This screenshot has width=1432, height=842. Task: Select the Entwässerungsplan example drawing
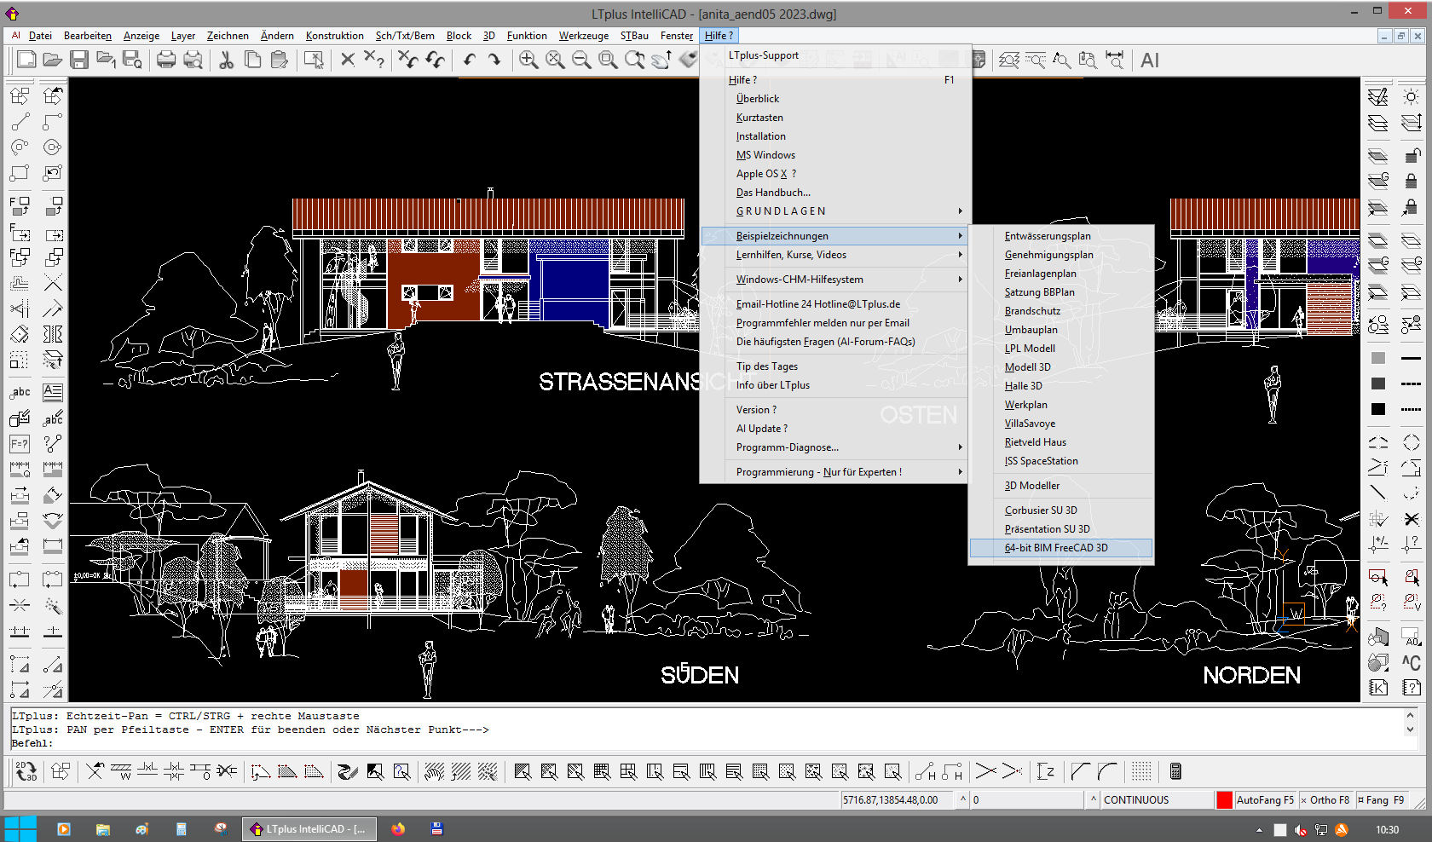click(1060, 236)
